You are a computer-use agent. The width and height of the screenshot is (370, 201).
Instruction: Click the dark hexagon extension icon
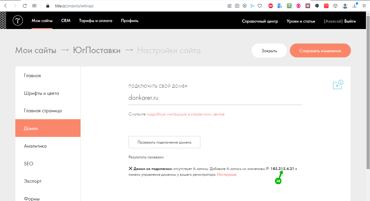point(317,6)
